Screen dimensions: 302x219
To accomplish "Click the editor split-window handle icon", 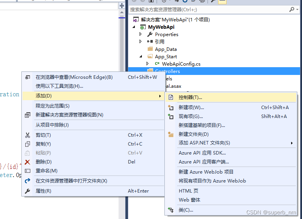I will tap(122, 5).
